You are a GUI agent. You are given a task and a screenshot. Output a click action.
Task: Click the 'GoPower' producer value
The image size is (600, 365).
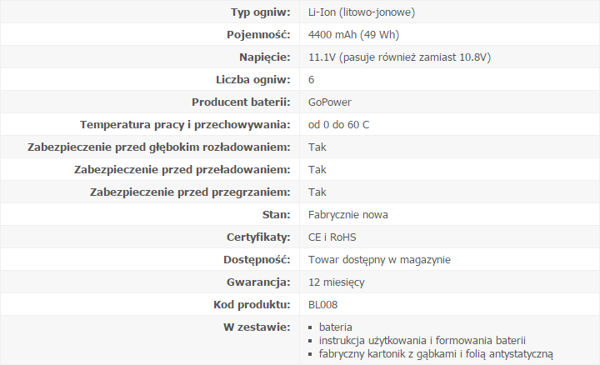point(330,102)
